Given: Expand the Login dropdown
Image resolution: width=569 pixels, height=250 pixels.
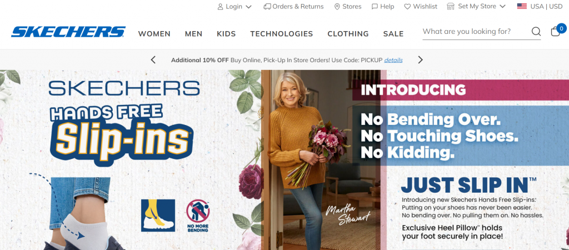Looking at the screenshot, I should [x=234, y=7].
